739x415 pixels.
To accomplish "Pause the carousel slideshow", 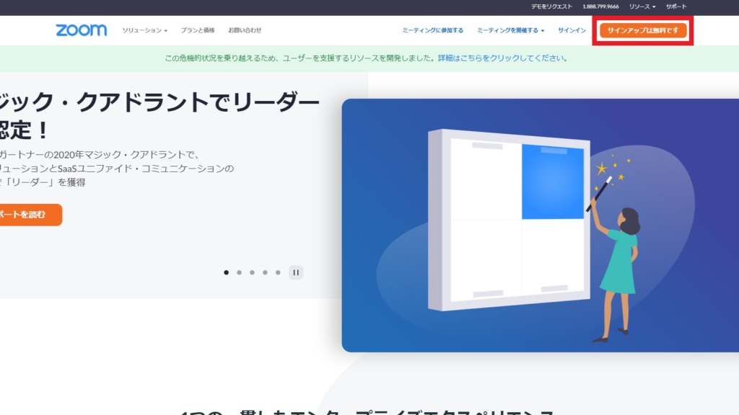I will [296, 272].
